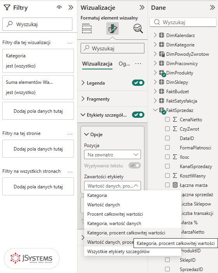This screenshot has width=218, height=273.
Task: Switch to the Og... (Ogólne) tab
Action: click(124, 64)
